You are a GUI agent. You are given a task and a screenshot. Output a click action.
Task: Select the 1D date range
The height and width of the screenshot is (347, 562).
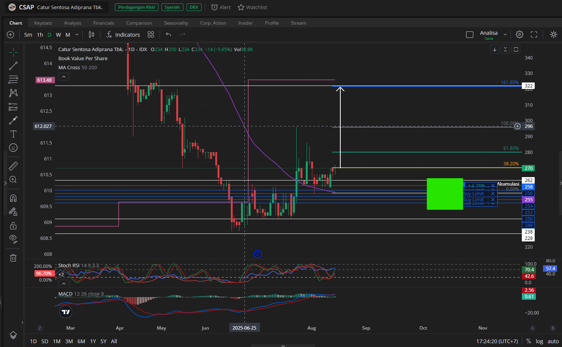pos(33,341)
